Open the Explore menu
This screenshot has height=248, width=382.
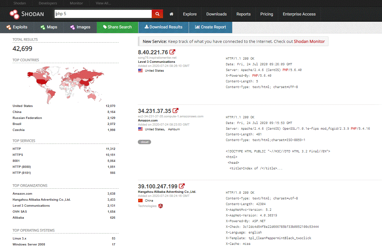(x=190, y=14)
